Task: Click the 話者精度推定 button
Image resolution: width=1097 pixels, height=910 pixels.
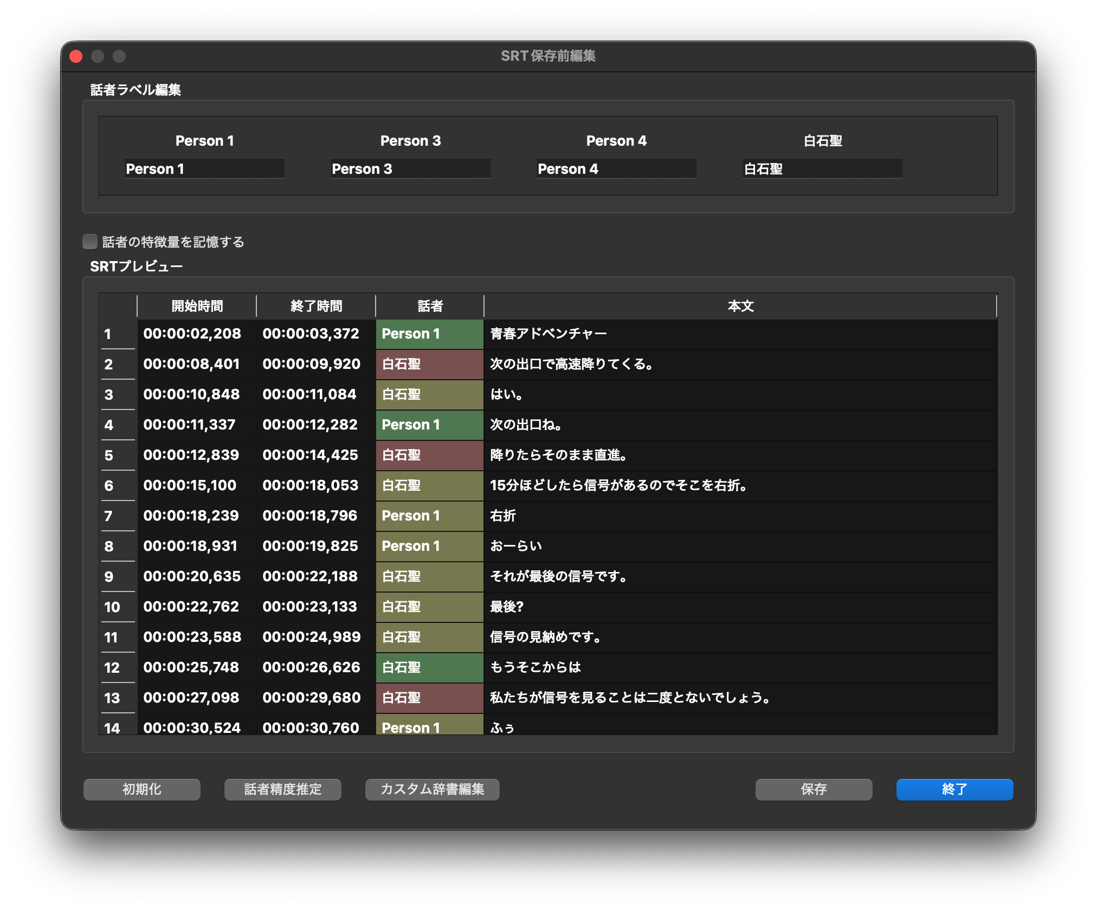Action: [282, 789]
